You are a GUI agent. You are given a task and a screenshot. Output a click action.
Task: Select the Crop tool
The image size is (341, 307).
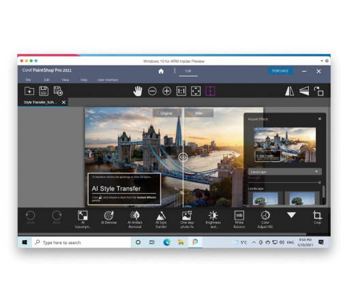[317, 217]
